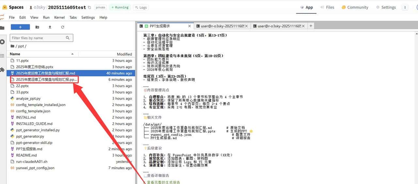
Task: Select the 33.pptx file
Action: coord(71,92)
